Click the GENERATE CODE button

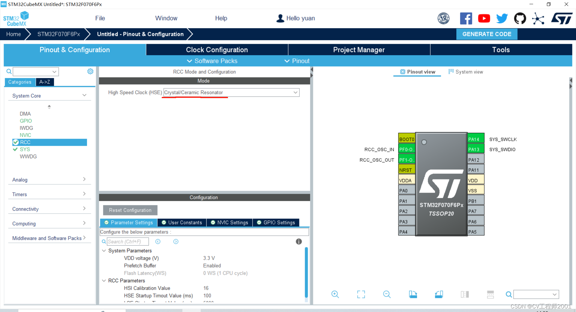(487, 34)
